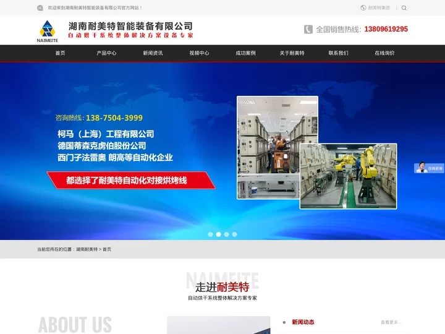Click the phone icon next to 全国销售热线

[308, 29]
